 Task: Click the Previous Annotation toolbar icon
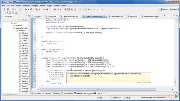point(85,10)
